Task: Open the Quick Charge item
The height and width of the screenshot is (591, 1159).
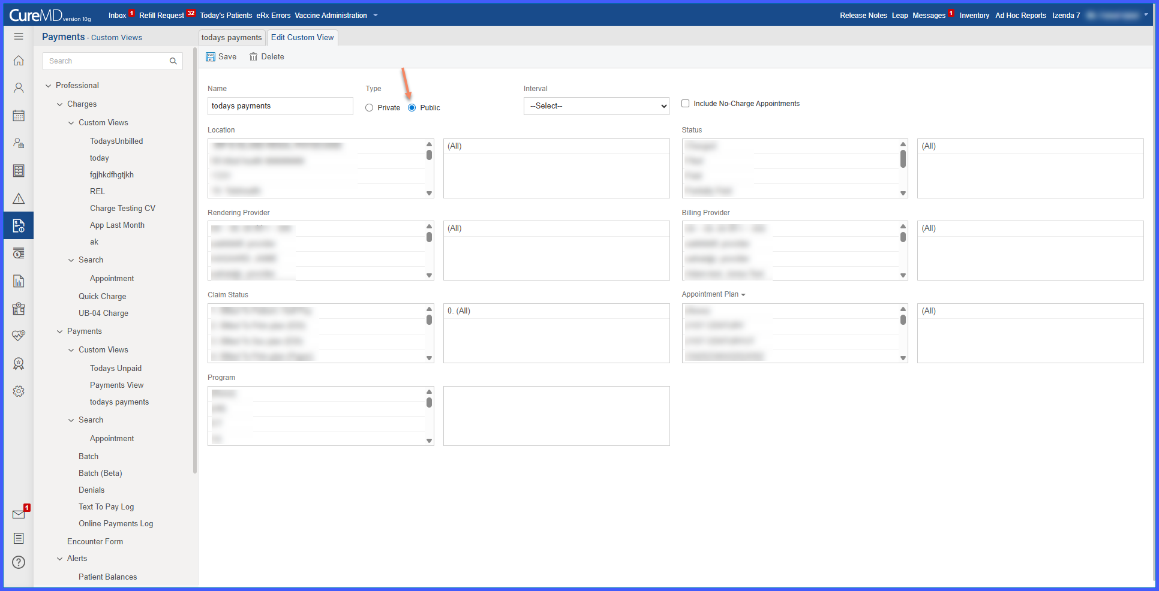Action: [x=102, y=297]
